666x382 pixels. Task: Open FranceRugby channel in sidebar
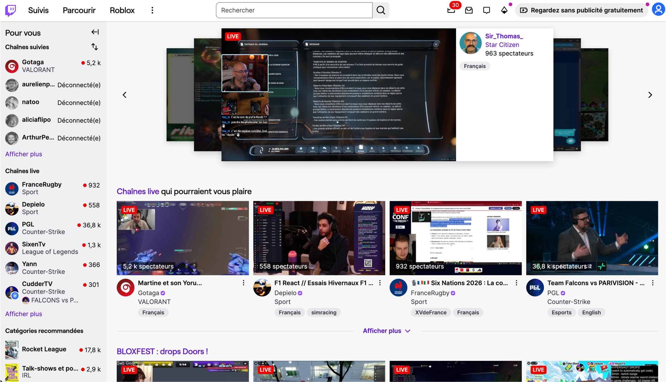coord(53,188)
